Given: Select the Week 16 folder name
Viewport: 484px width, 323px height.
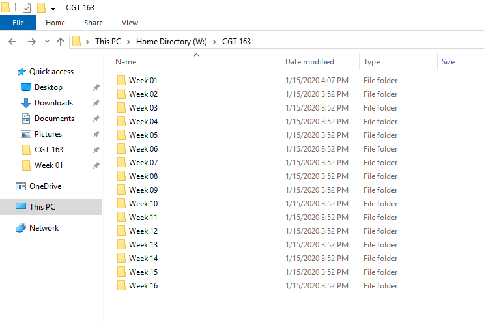Looking at the screenshot, I should tap(143, 286).
